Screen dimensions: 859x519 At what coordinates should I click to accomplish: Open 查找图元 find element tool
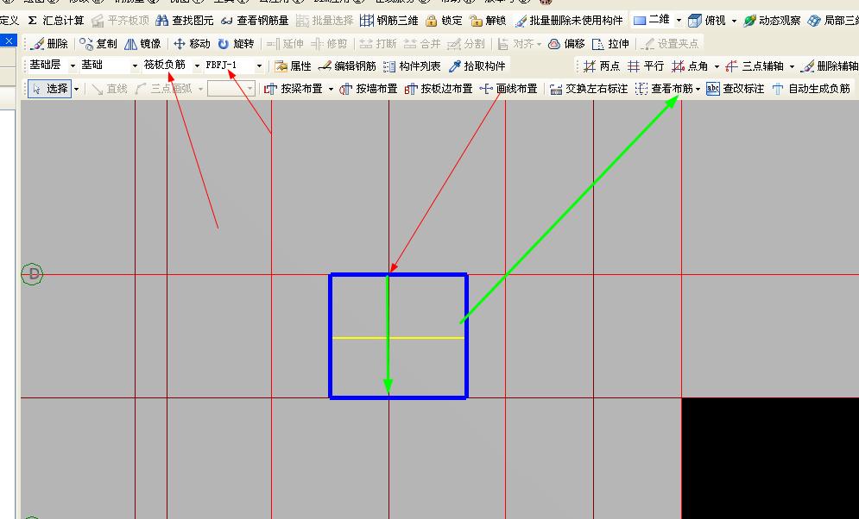pyautogui.click(x=185, y=21)
